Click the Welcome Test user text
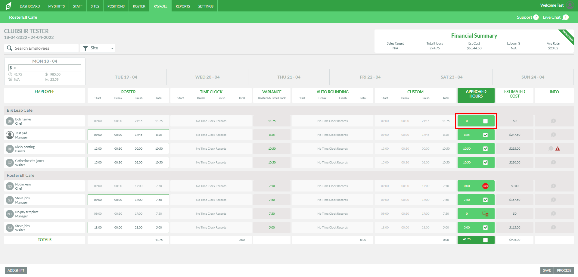578x277 pixels. point(552,5)
